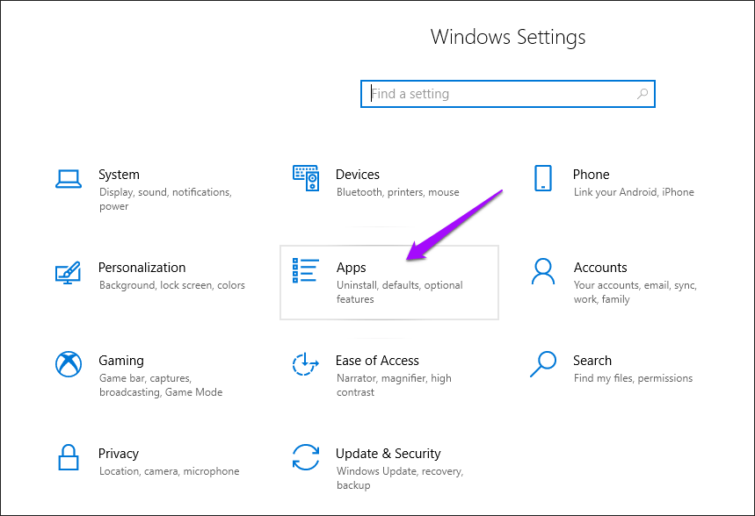
Task: Click the Gaming Xbox icon
Action: (69, 364)
